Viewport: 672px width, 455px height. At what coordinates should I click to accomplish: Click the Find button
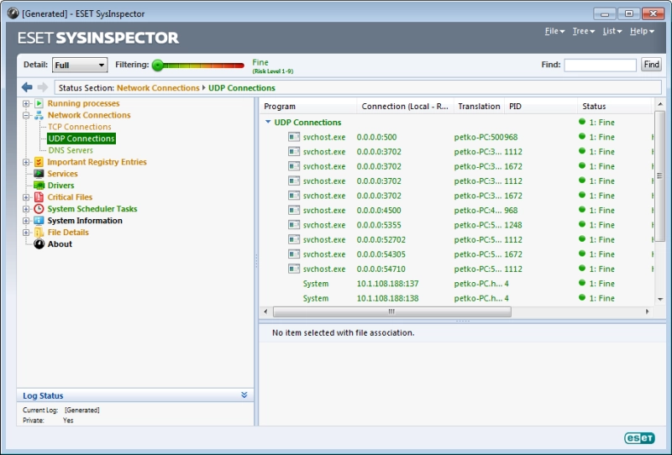point(652,65)
